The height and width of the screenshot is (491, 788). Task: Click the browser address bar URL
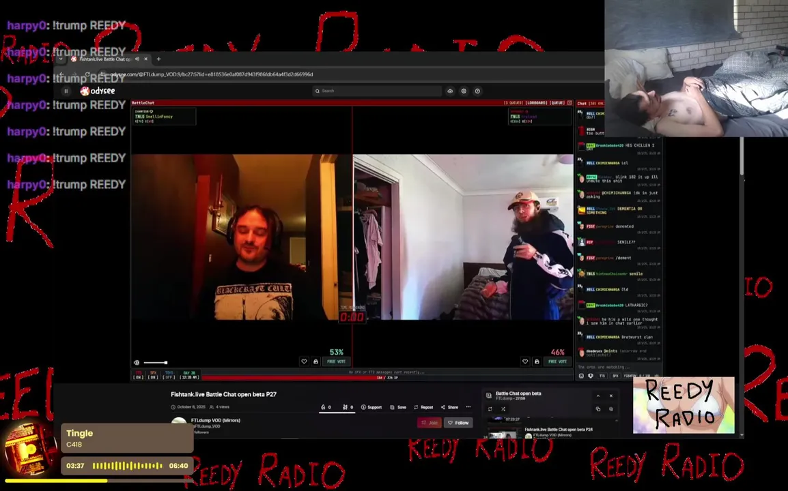212,74
